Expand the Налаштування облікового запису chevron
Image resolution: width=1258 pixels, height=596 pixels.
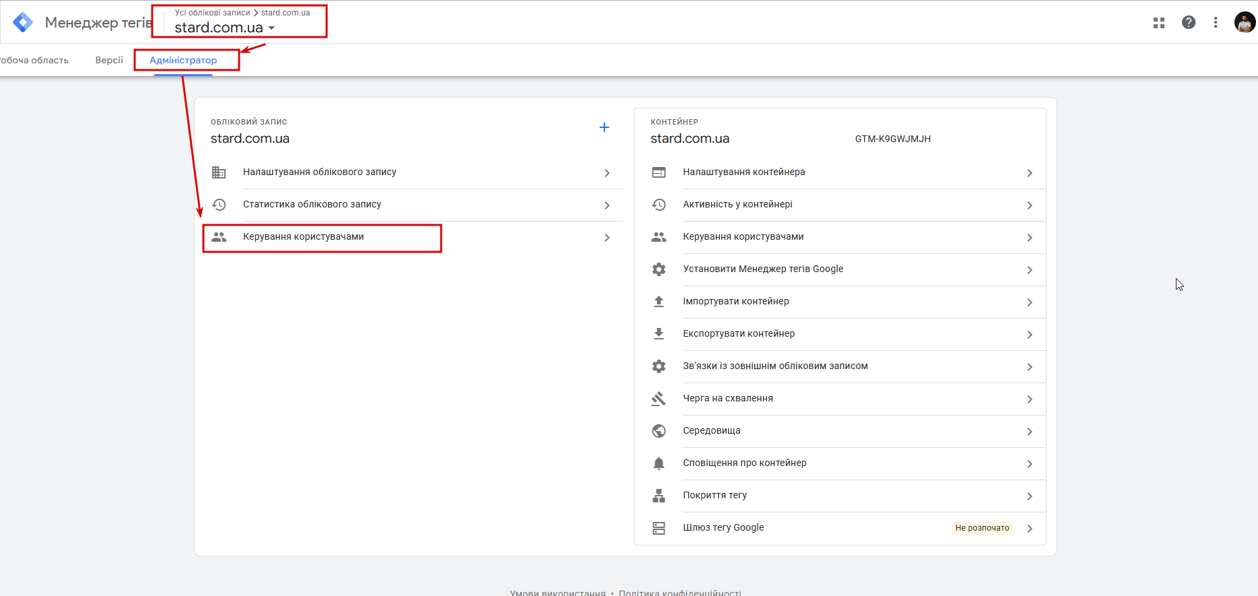point(607,173)
